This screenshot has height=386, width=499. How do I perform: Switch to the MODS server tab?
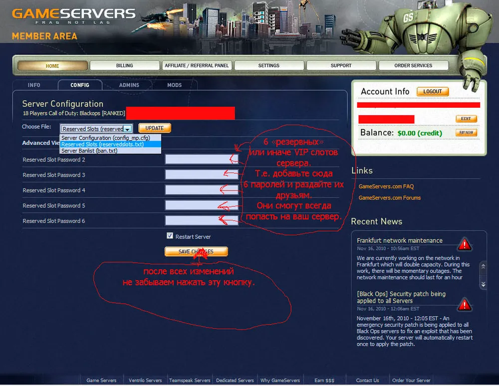tap(174, 85)
